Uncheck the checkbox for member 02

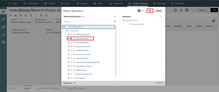(71, 38)
